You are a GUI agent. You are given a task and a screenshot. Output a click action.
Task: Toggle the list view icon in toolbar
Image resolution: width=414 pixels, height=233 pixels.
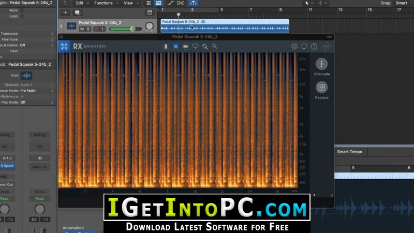[x=158, y=3]
